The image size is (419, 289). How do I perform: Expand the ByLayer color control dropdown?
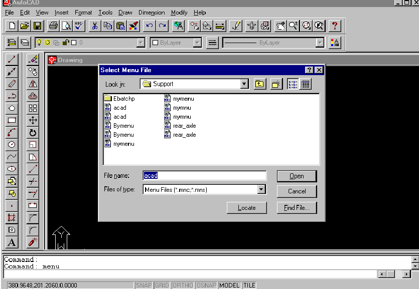(x=197, y=43)
